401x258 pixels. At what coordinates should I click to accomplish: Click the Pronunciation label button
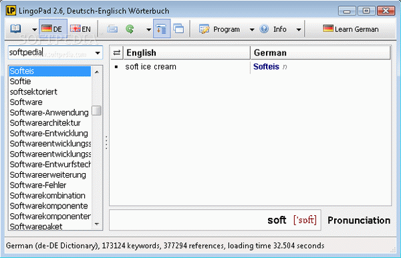tap(359, 221)
